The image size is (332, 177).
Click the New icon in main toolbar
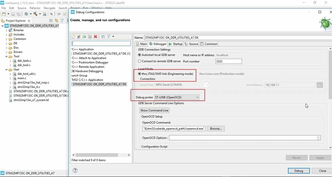(x=4, y=14)
